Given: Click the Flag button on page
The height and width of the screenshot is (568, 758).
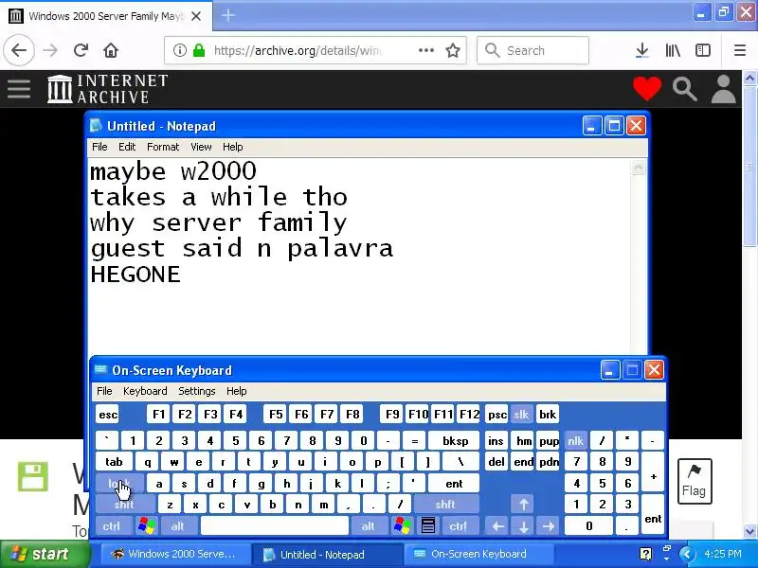Looking at the screenshot, I should point(695,481).
